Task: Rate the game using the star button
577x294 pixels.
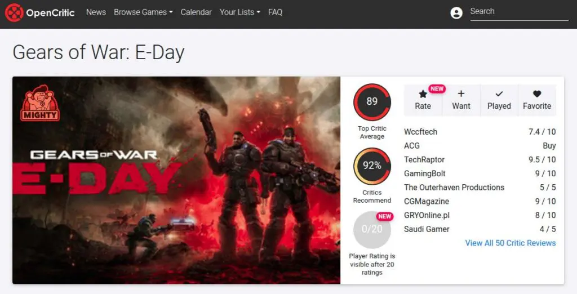Action: coord(423,100)
